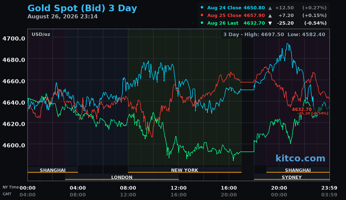Click 'Aug 24 Close' legend label
346x200 pixels.
(x=224, y=8)
